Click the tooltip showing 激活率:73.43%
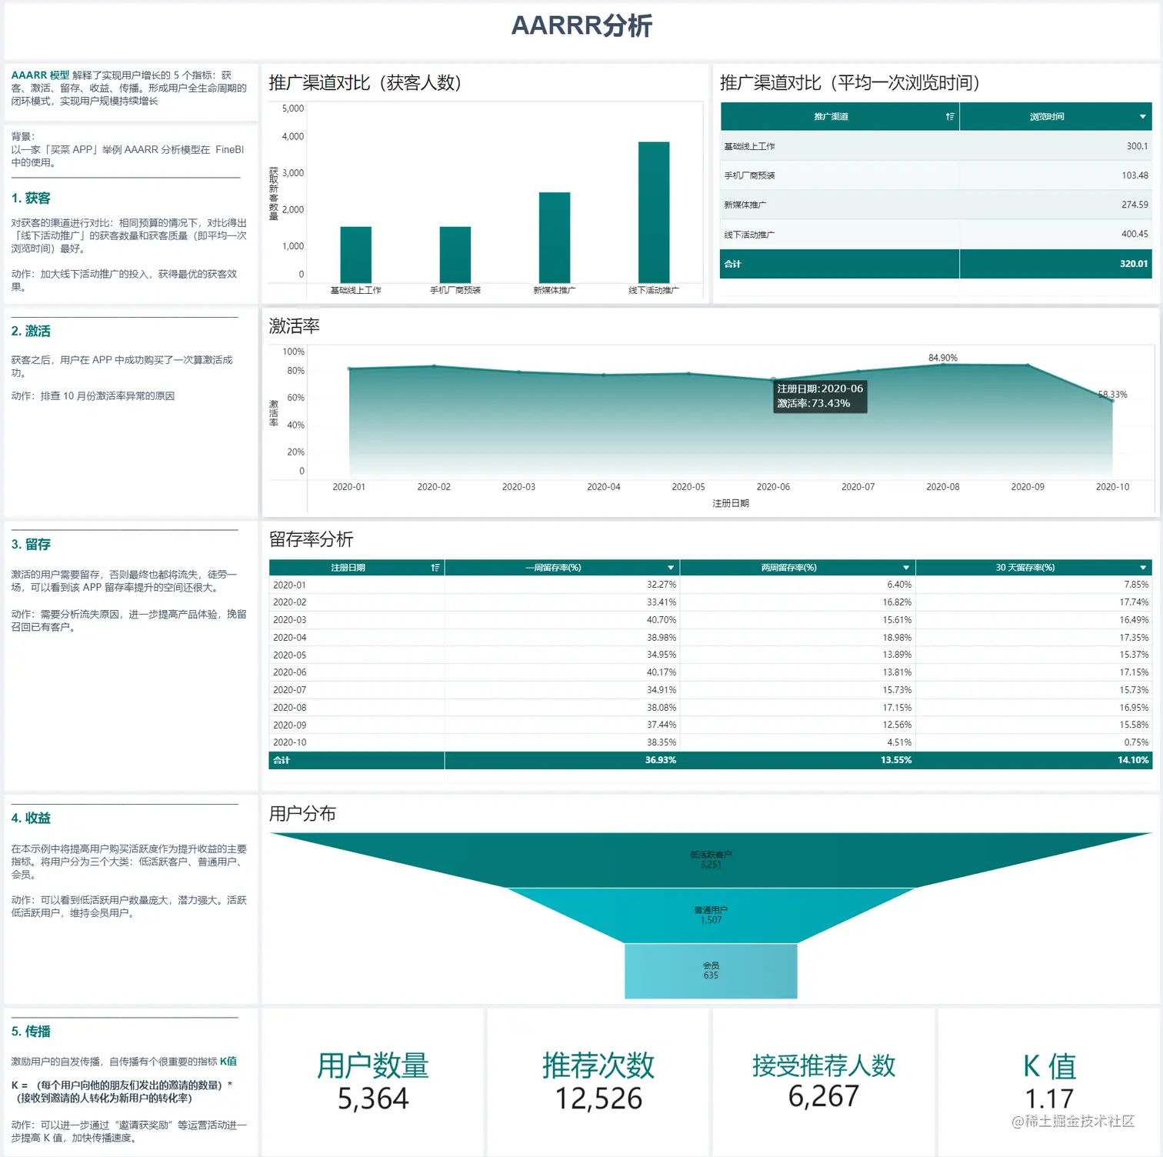Viewport: 1163px width, 1157px height. pyautogui.click(x=821, y=395)
